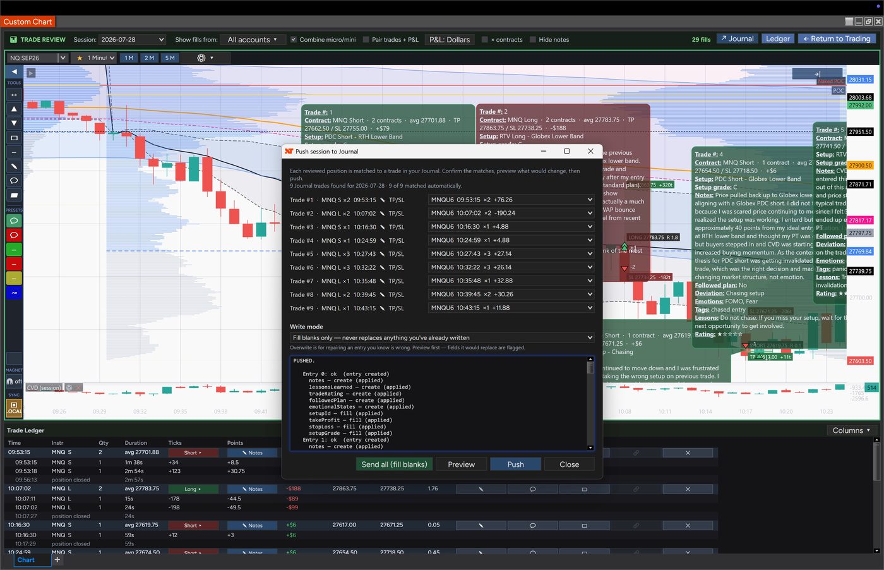This screenshot has width=884, height=570.
Task: Open Trade #2 journal match dropdown
Action: [x=511, y=213]
